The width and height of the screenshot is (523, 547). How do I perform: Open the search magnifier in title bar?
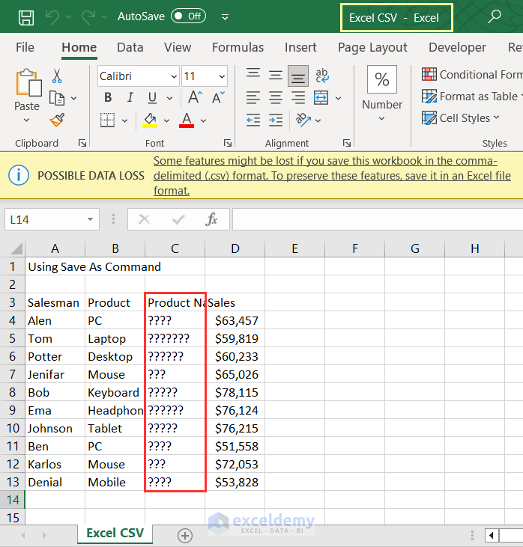click(495, 16)
